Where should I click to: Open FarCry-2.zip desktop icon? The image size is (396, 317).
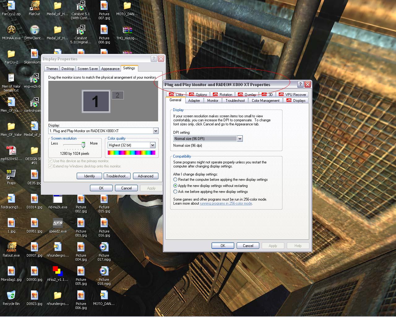(x=11, y=8)
